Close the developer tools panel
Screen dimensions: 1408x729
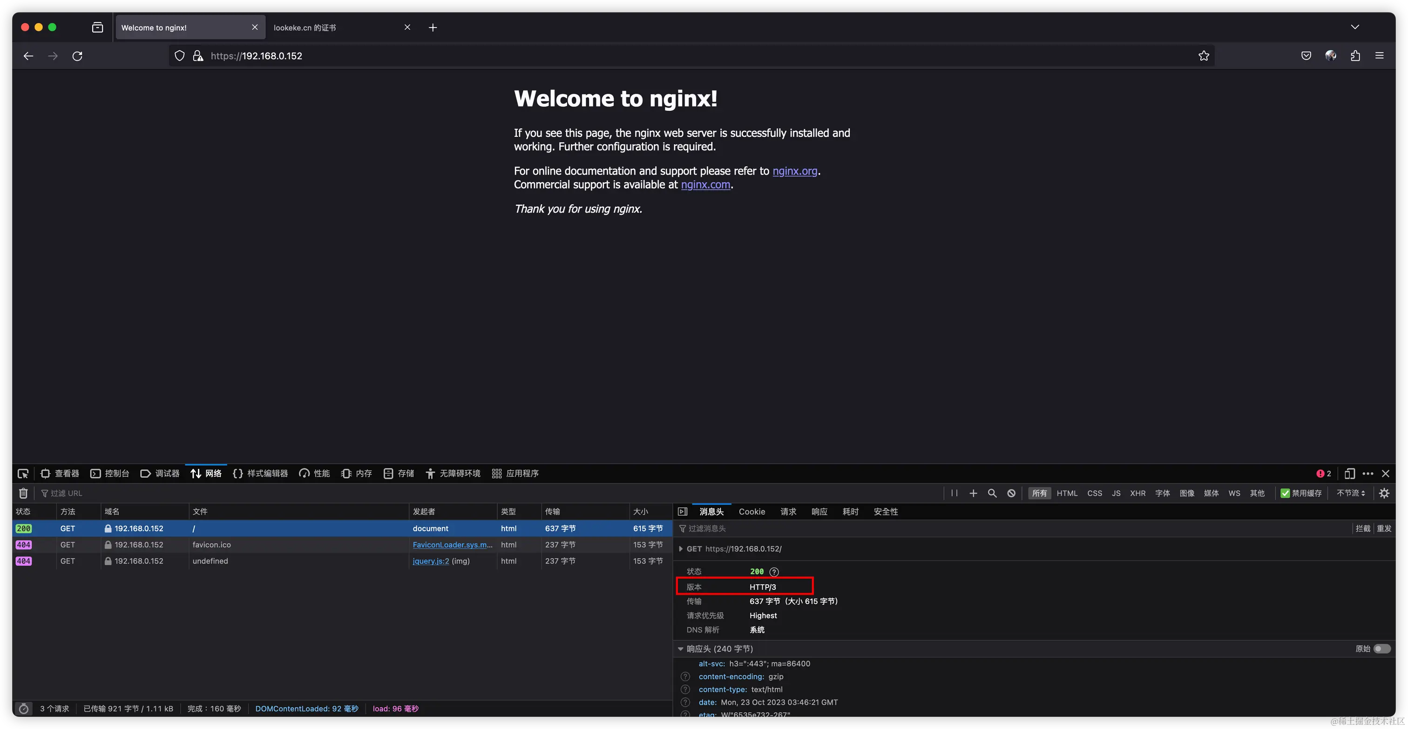1386,474
